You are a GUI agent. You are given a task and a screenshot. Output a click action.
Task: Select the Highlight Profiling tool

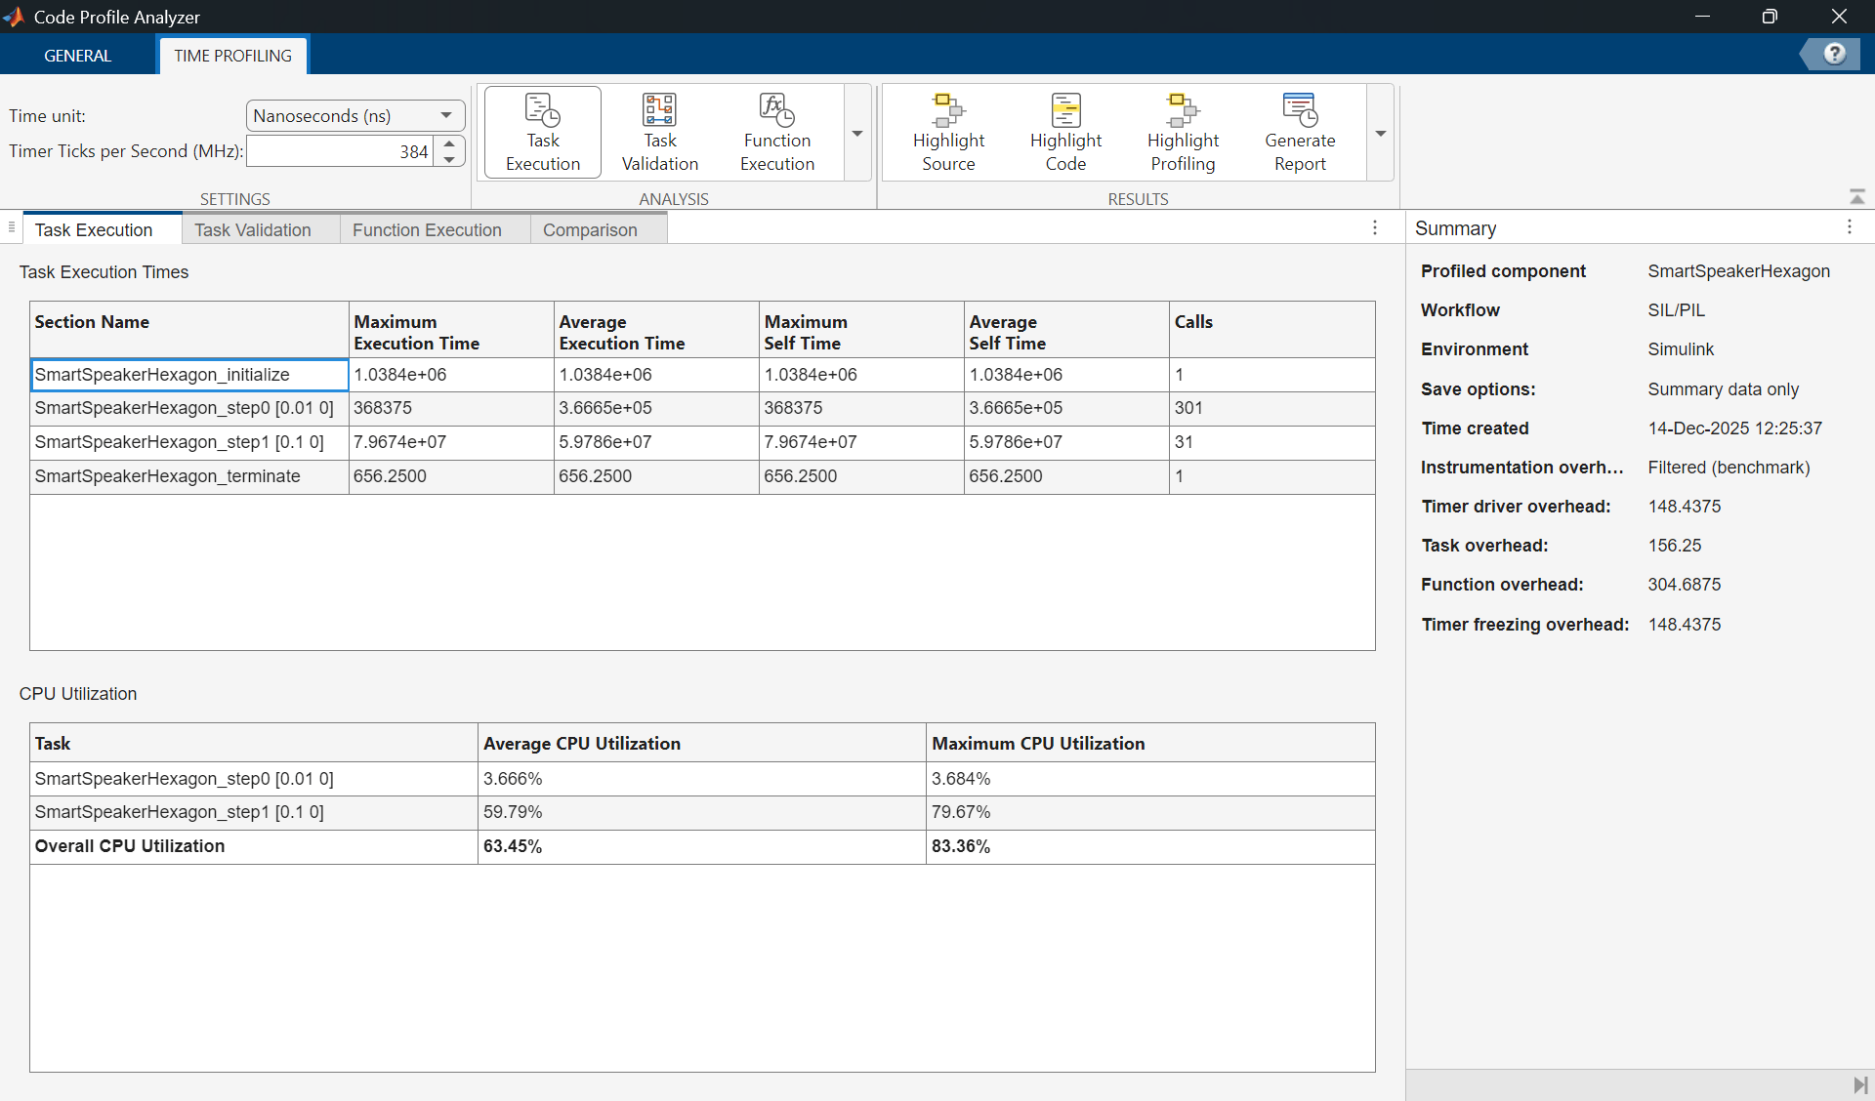pos(1183,133)
